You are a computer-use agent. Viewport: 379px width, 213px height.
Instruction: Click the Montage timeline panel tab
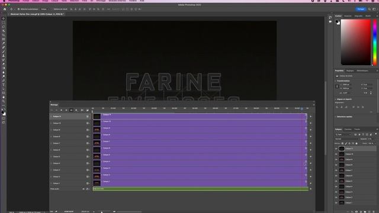pos(54,105)
